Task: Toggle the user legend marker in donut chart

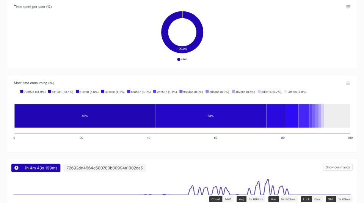Action: click(179, 60)
